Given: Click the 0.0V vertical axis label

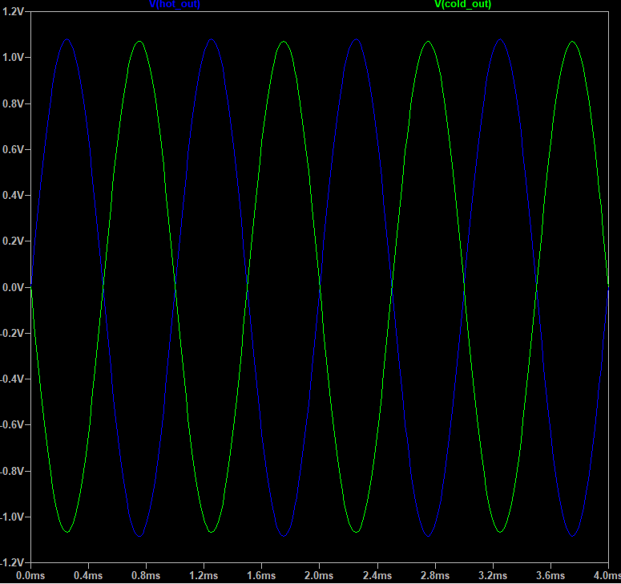Looking at the screenshot, I should 14,287.
